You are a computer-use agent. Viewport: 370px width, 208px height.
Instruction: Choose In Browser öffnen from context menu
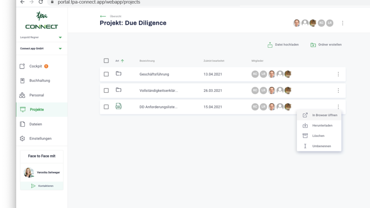coord(324,115)
